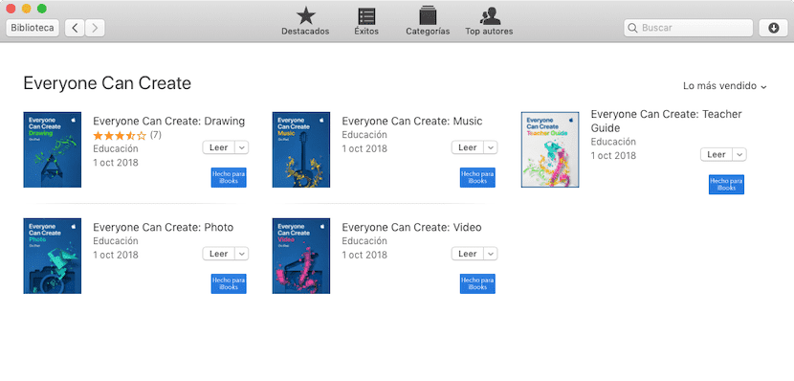Open the Everyone Can Create: Teacher Guide title
794x381 pixels.
[667, 121]
